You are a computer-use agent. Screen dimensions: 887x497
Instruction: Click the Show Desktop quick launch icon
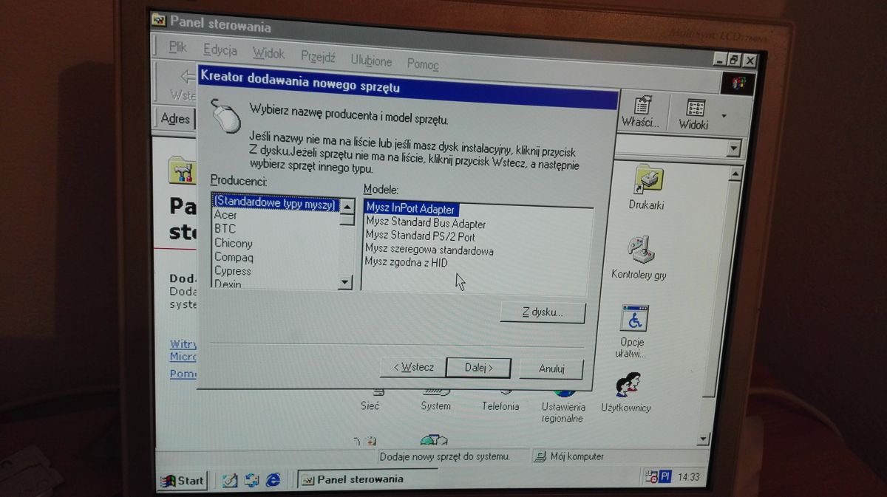point(230,480)
